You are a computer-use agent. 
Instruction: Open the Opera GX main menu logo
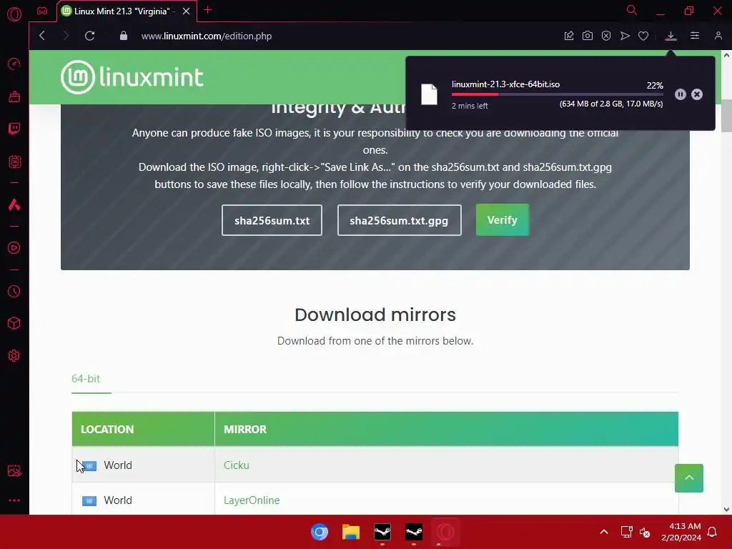[14, 14]
